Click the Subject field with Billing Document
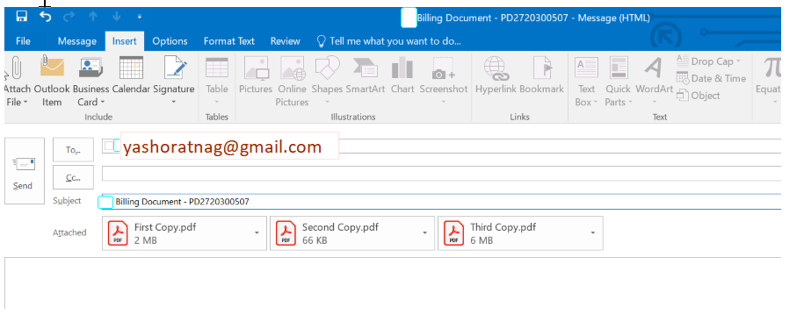 (x=441, y=202)
